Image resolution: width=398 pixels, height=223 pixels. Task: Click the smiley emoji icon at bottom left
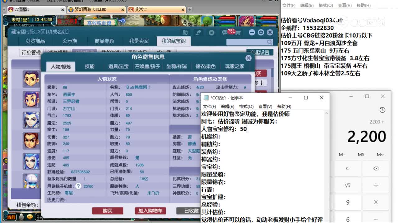point(30,217)
